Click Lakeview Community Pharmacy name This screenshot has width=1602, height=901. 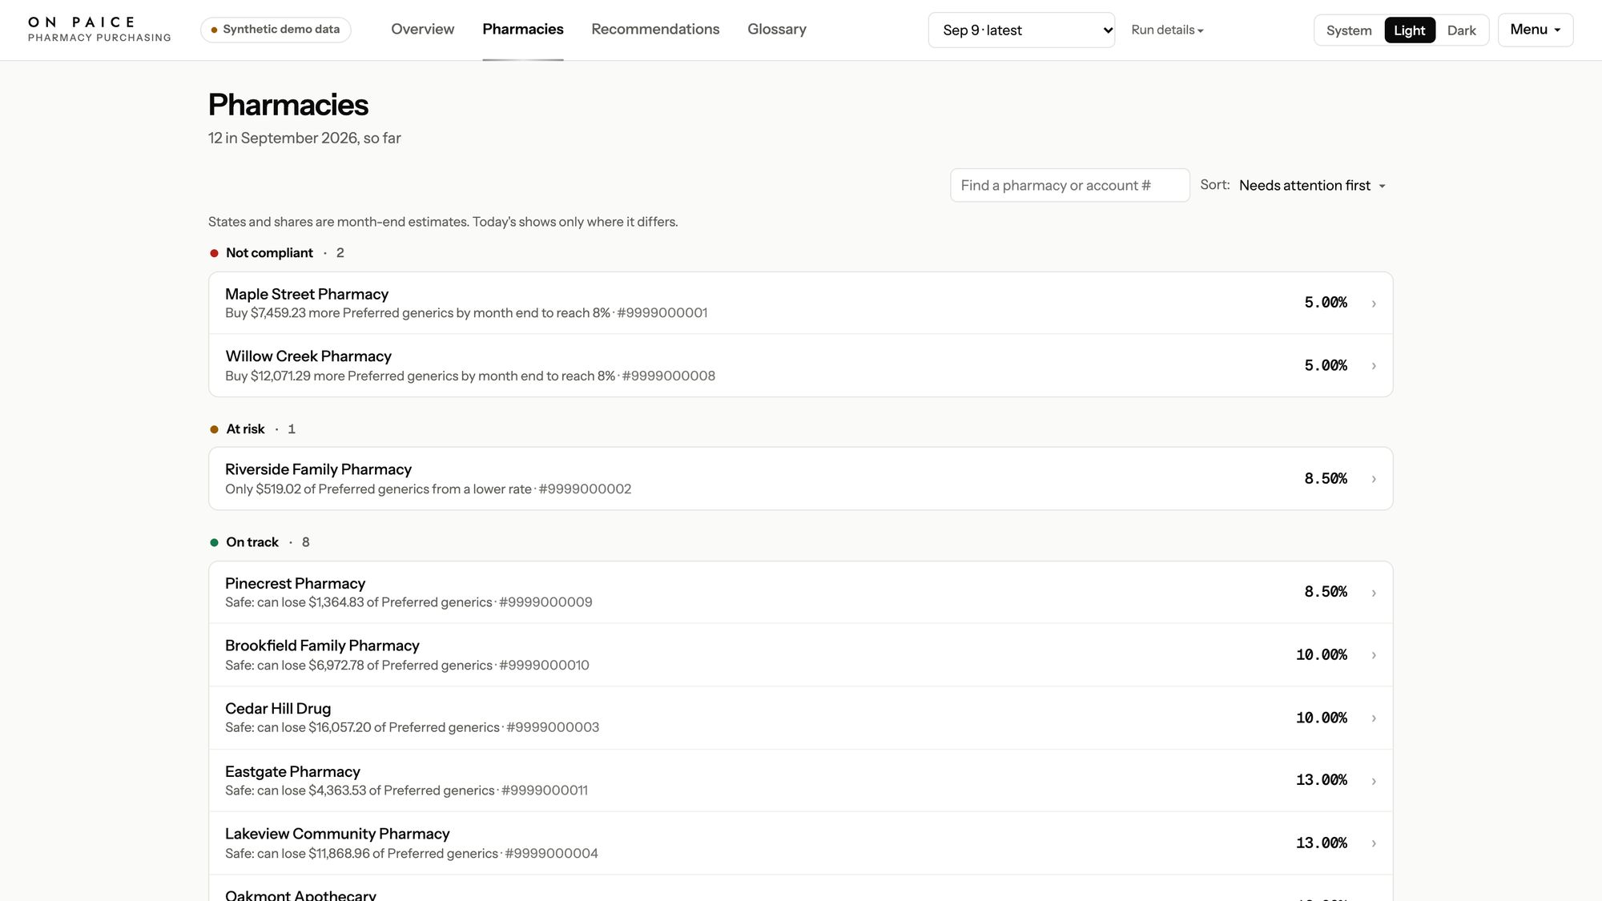pos(337,834)
